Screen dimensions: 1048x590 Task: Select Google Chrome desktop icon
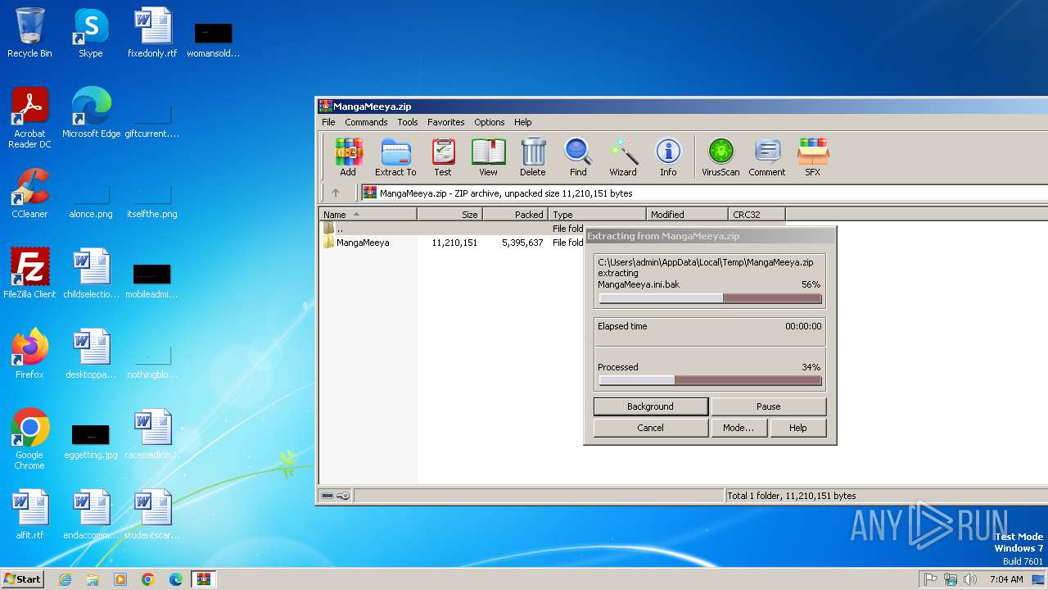coord(29,439)
